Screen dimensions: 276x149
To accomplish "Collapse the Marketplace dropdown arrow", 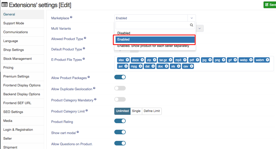I will (x=192, y=18).
